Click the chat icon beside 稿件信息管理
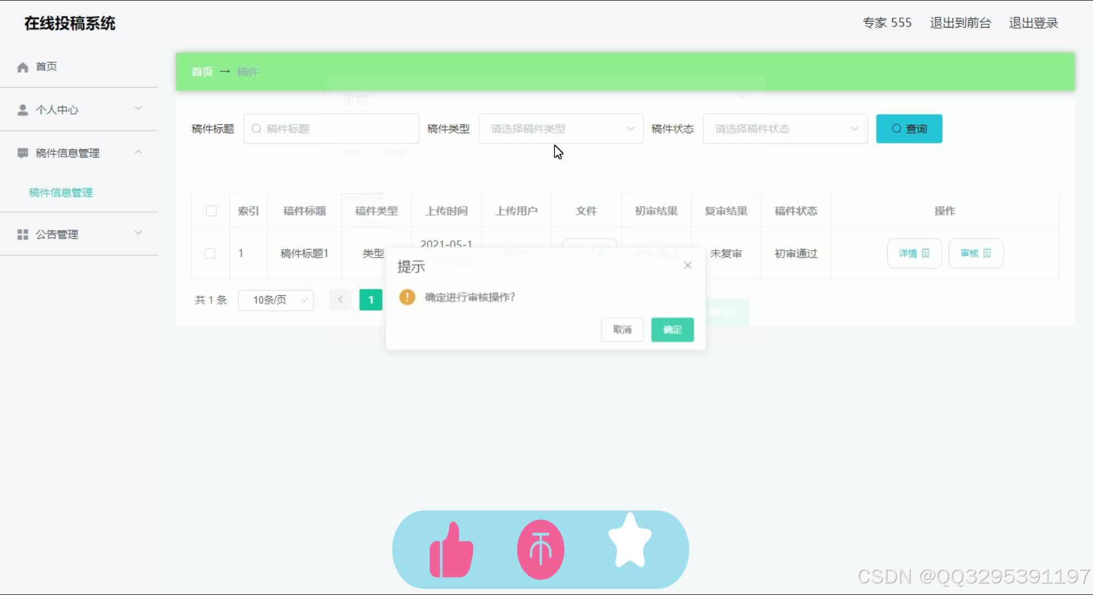The width and height of the screenshot is (1093, 595). [23, 153]
